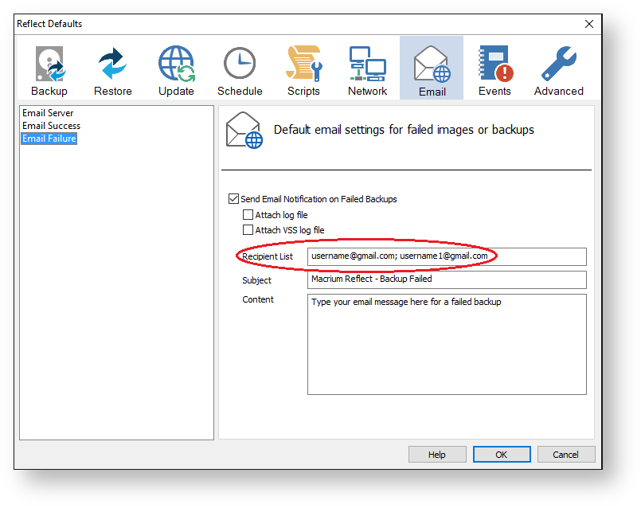This screenshot has height=508, width=641.
Task: Enable Attach VSS log file checkbox
Action: (x=248, y=229)
